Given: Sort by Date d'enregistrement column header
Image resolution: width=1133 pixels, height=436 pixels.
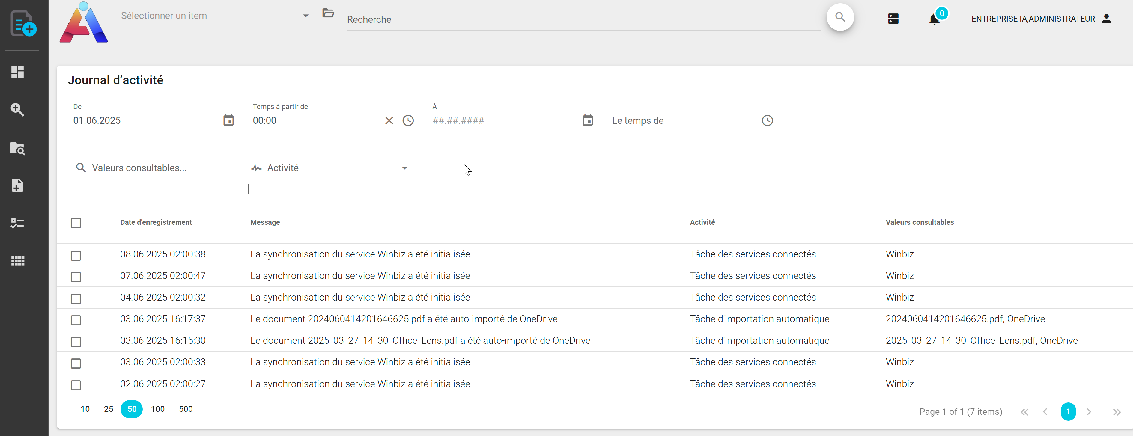Looking at the screenshot, I should (x=156, y=222).
